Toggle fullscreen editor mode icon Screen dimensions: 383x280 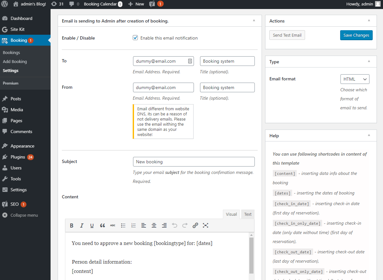(x=206, y=225)
